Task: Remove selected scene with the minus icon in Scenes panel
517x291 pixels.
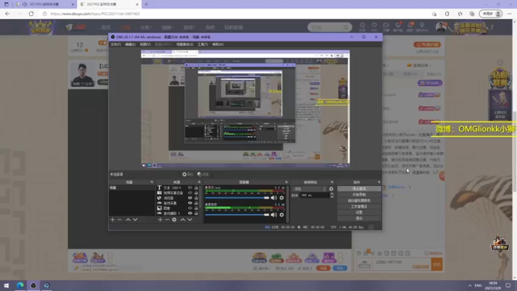Action: point(120,220)
